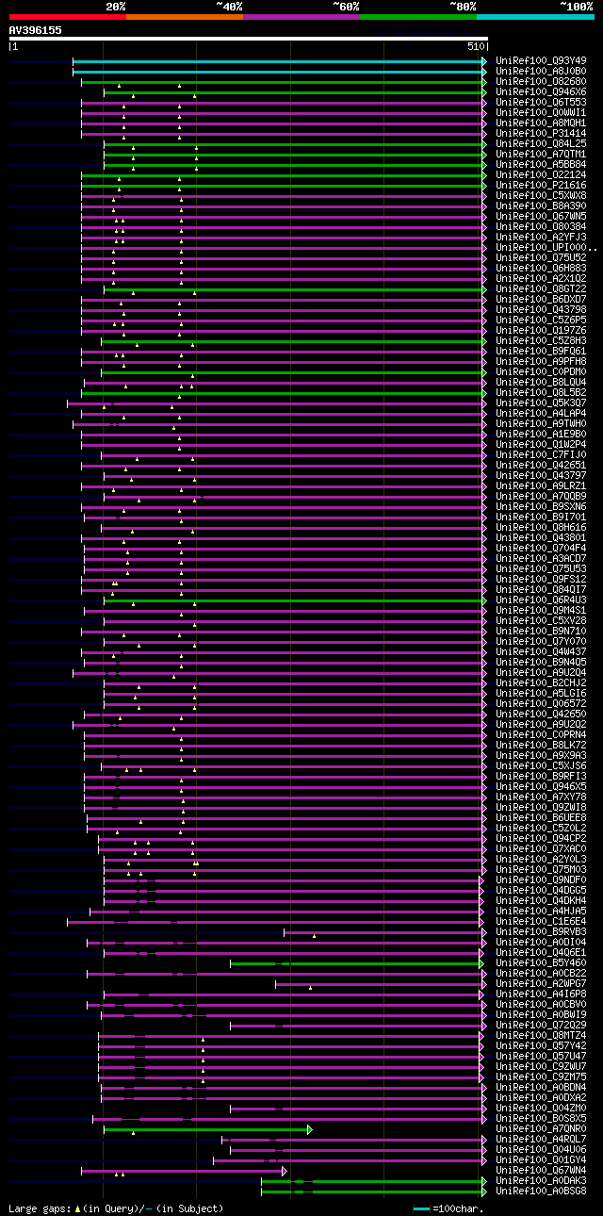The width and height of the screenshot is (603, 1216).
Task: Click the orange ~40% identity legend segment
Action: (185, 17)
